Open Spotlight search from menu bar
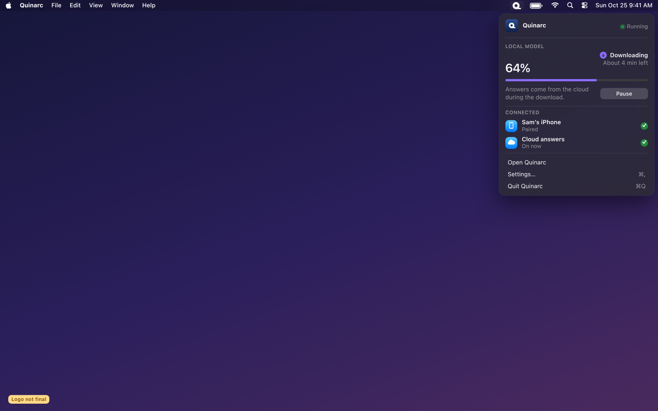Viewport: 658px width, 411px height. (x=570, y=5)
